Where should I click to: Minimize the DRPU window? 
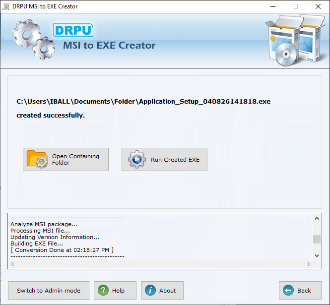273,6
